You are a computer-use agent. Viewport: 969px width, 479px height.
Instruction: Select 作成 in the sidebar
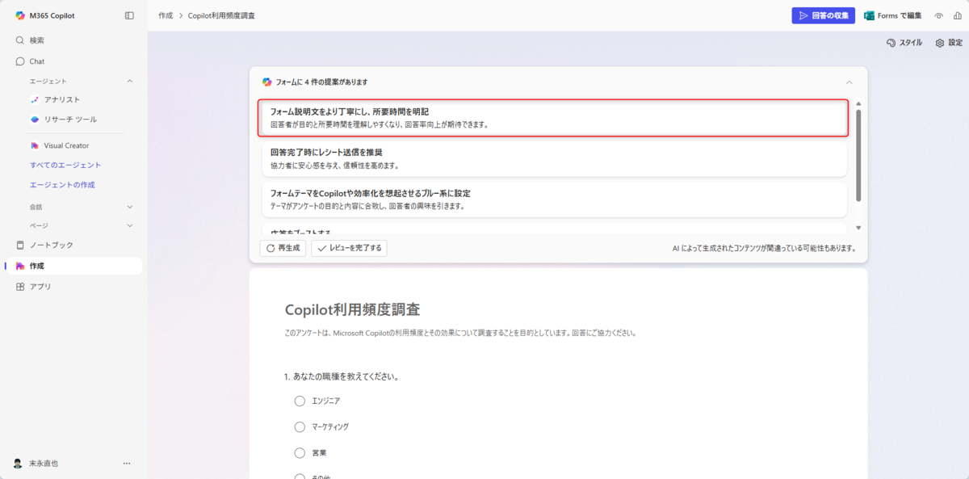click(73, 266)
